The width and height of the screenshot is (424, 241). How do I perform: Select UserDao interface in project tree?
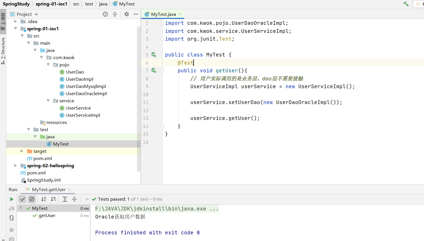click(75, 72)
